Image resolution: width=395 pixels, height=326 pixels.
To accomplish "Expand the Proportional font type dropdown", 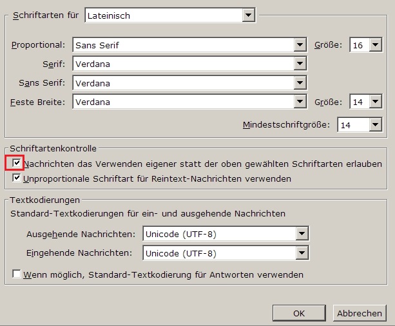I will point(300,45).
